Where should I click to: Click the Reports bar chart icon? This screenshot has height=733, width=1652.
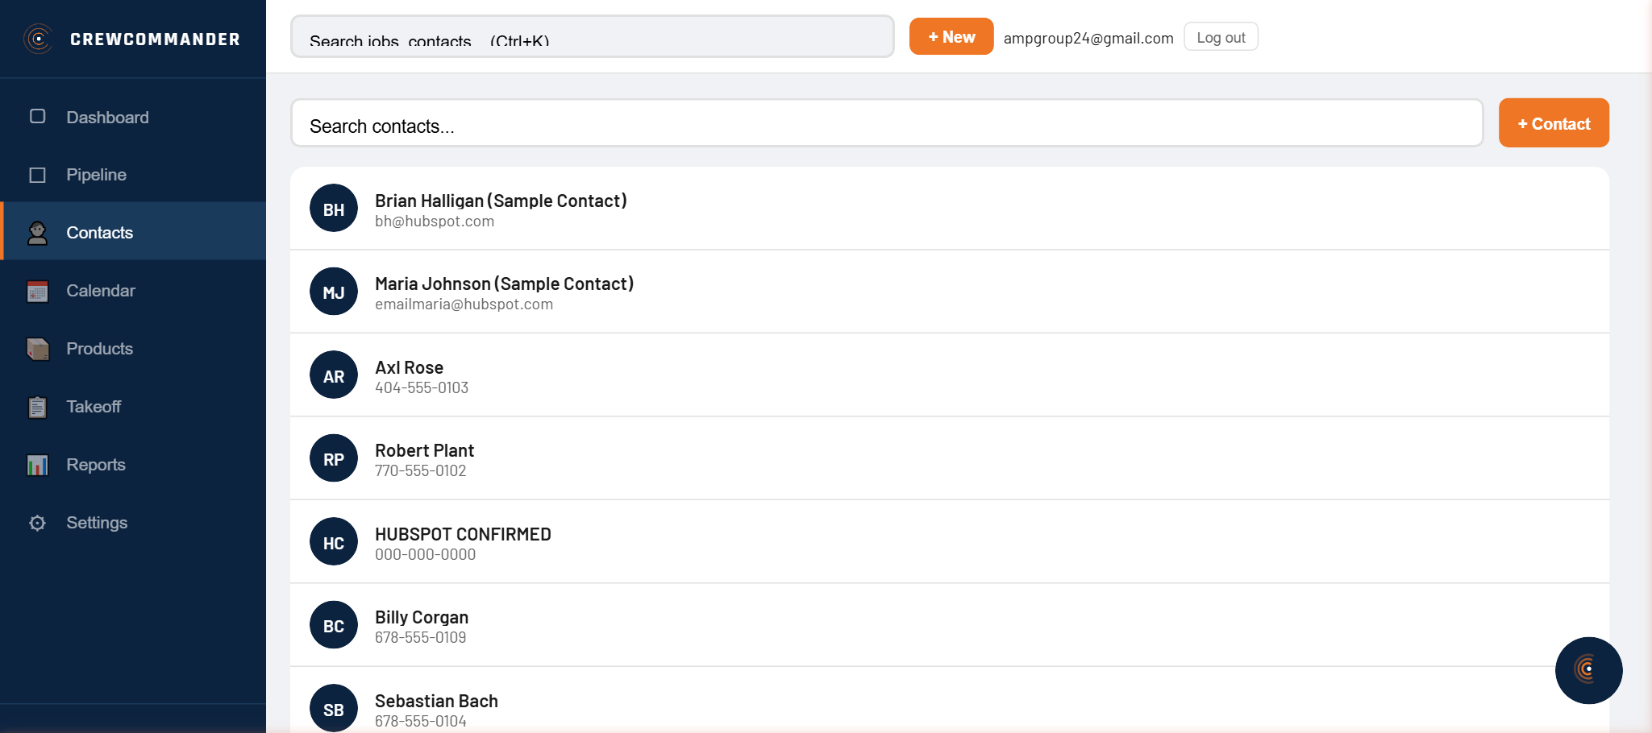(37, 465)
